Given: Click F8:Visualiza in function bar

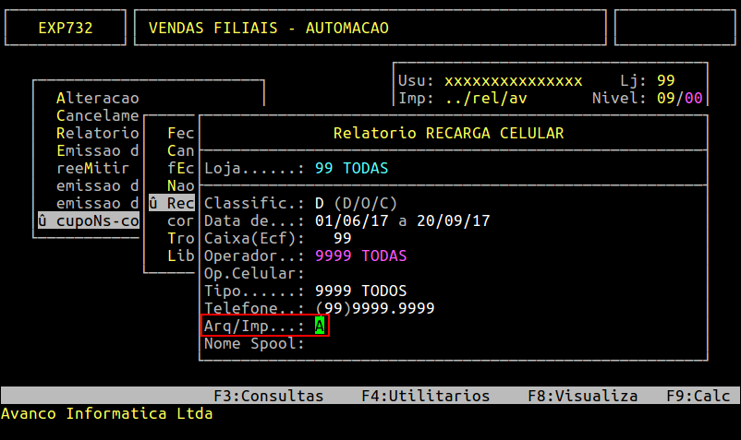Looking at the screenshot, I should coord(582,396).
